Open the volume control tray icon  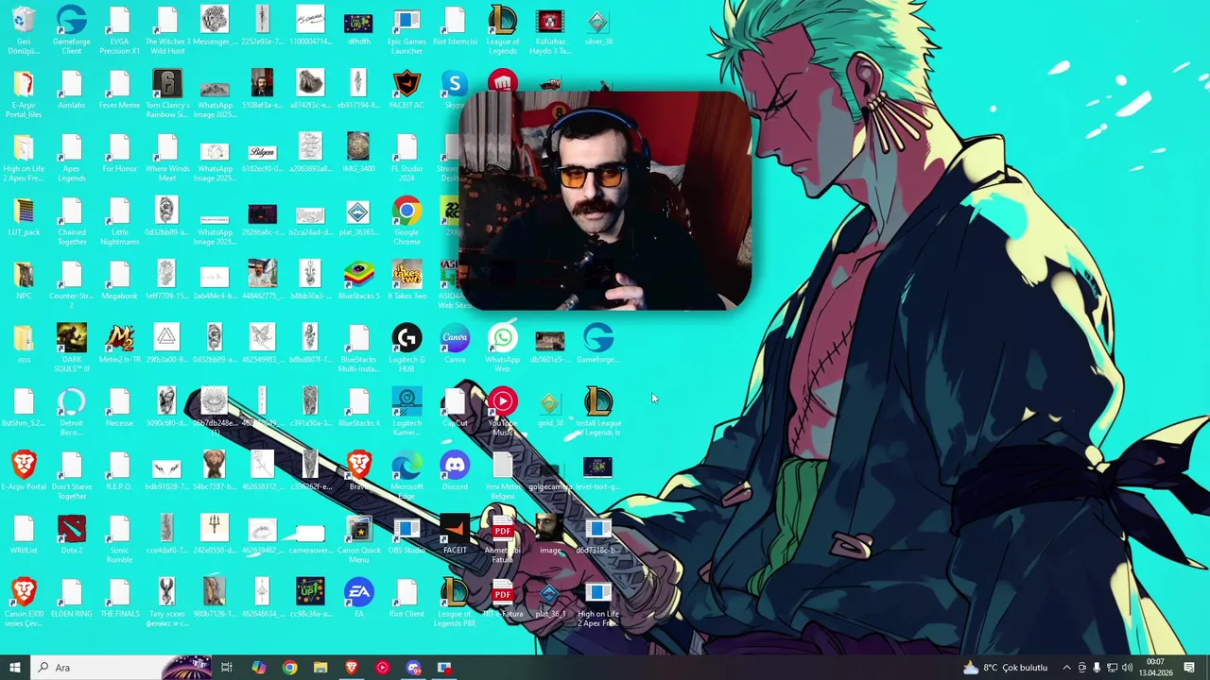[x=1127, y=668]
